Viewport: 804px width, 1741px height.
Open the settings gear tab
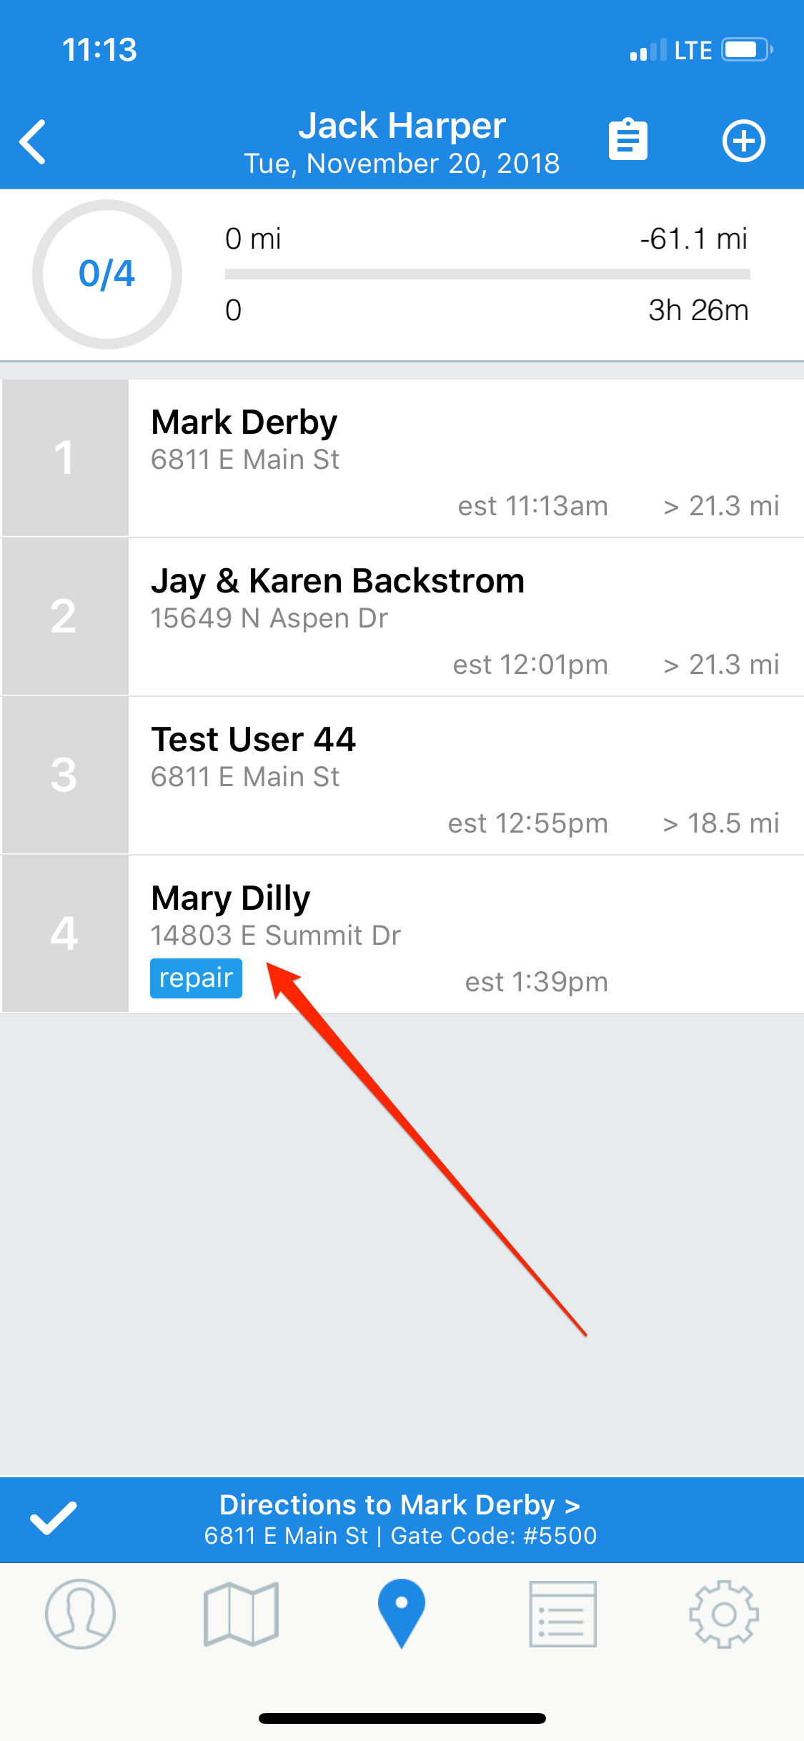click(x=724, y=1614)
